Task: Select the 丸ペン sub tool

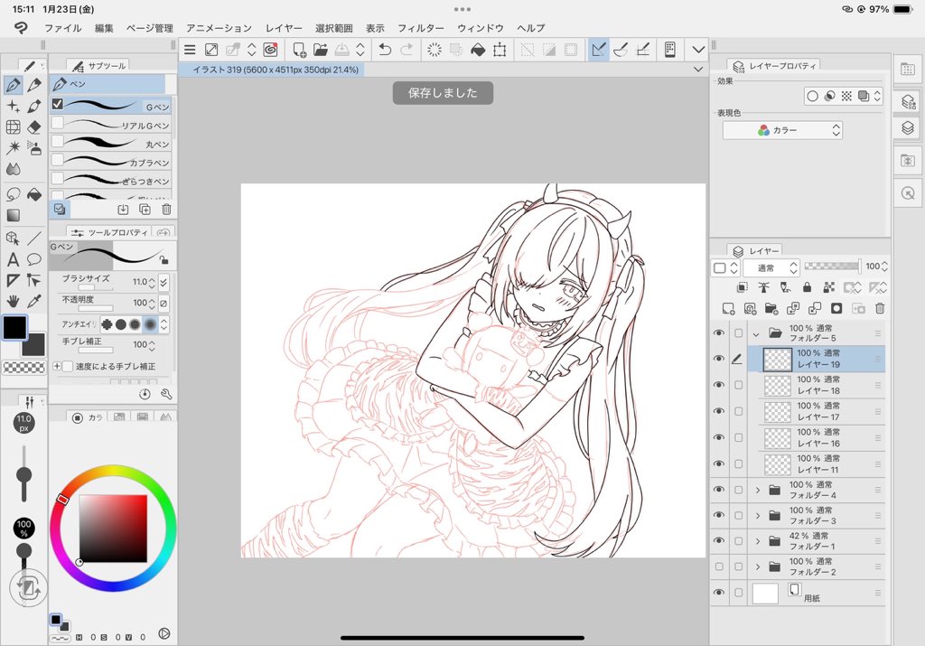Action: pyautogui.click(x=111, y=144)
